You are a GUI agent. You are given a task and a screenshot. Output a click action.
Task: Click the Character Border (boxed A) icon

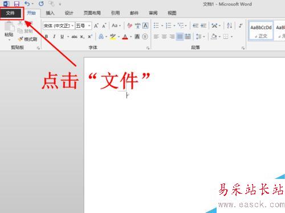tap(145, 26)
